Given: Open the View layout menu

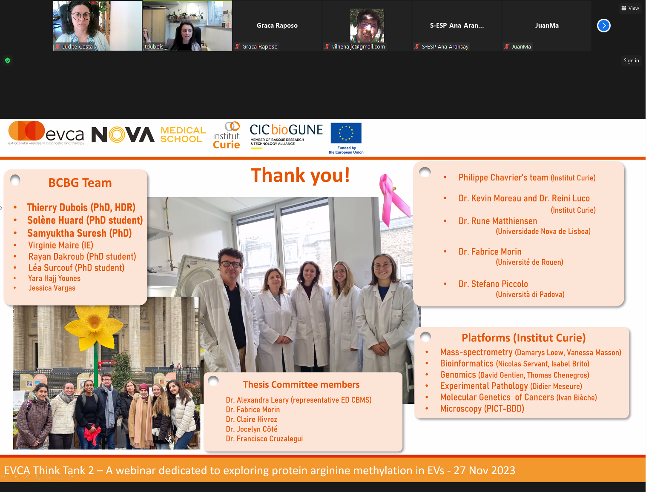Looking at the screenshot, I should (x=630, y=8).
